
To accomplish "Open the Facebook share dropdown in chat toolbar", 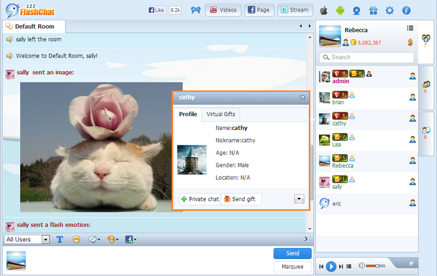I will 131,239.
